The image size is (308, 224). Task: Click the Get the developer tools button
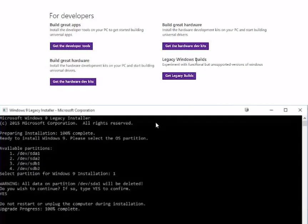tap(71, 46)
